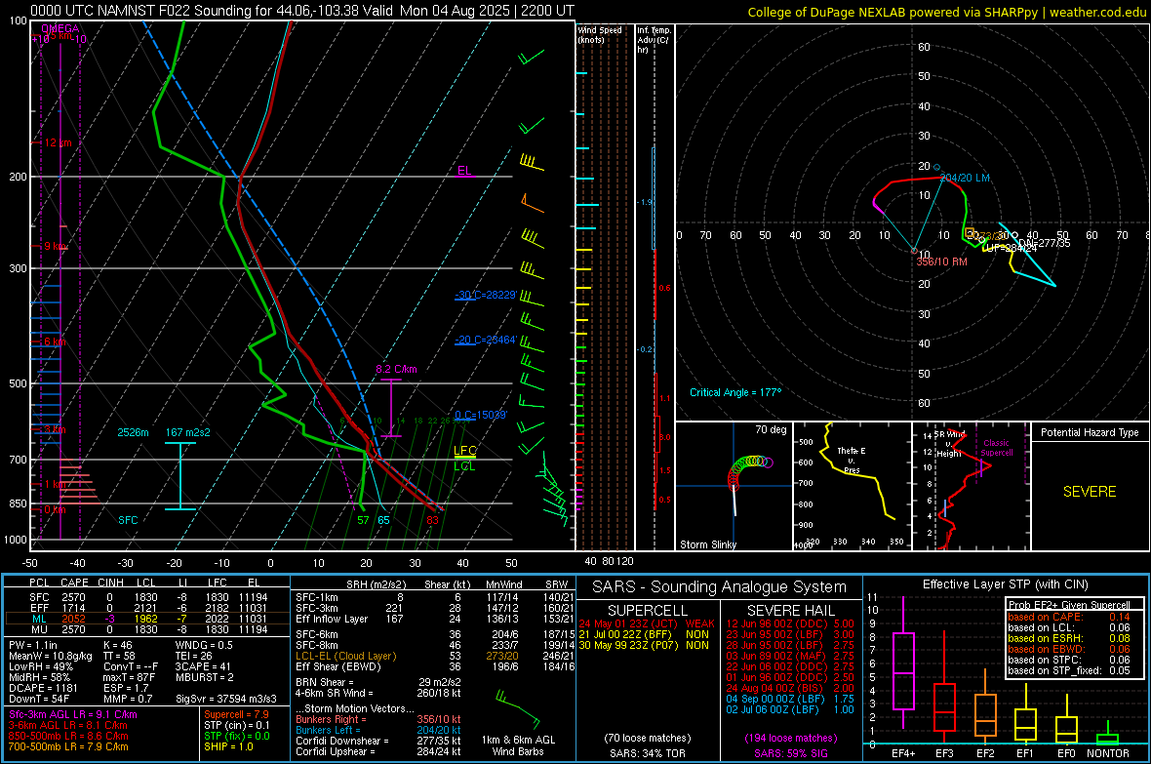Click the cyan wet-bulb value 65

coord(383,520)
